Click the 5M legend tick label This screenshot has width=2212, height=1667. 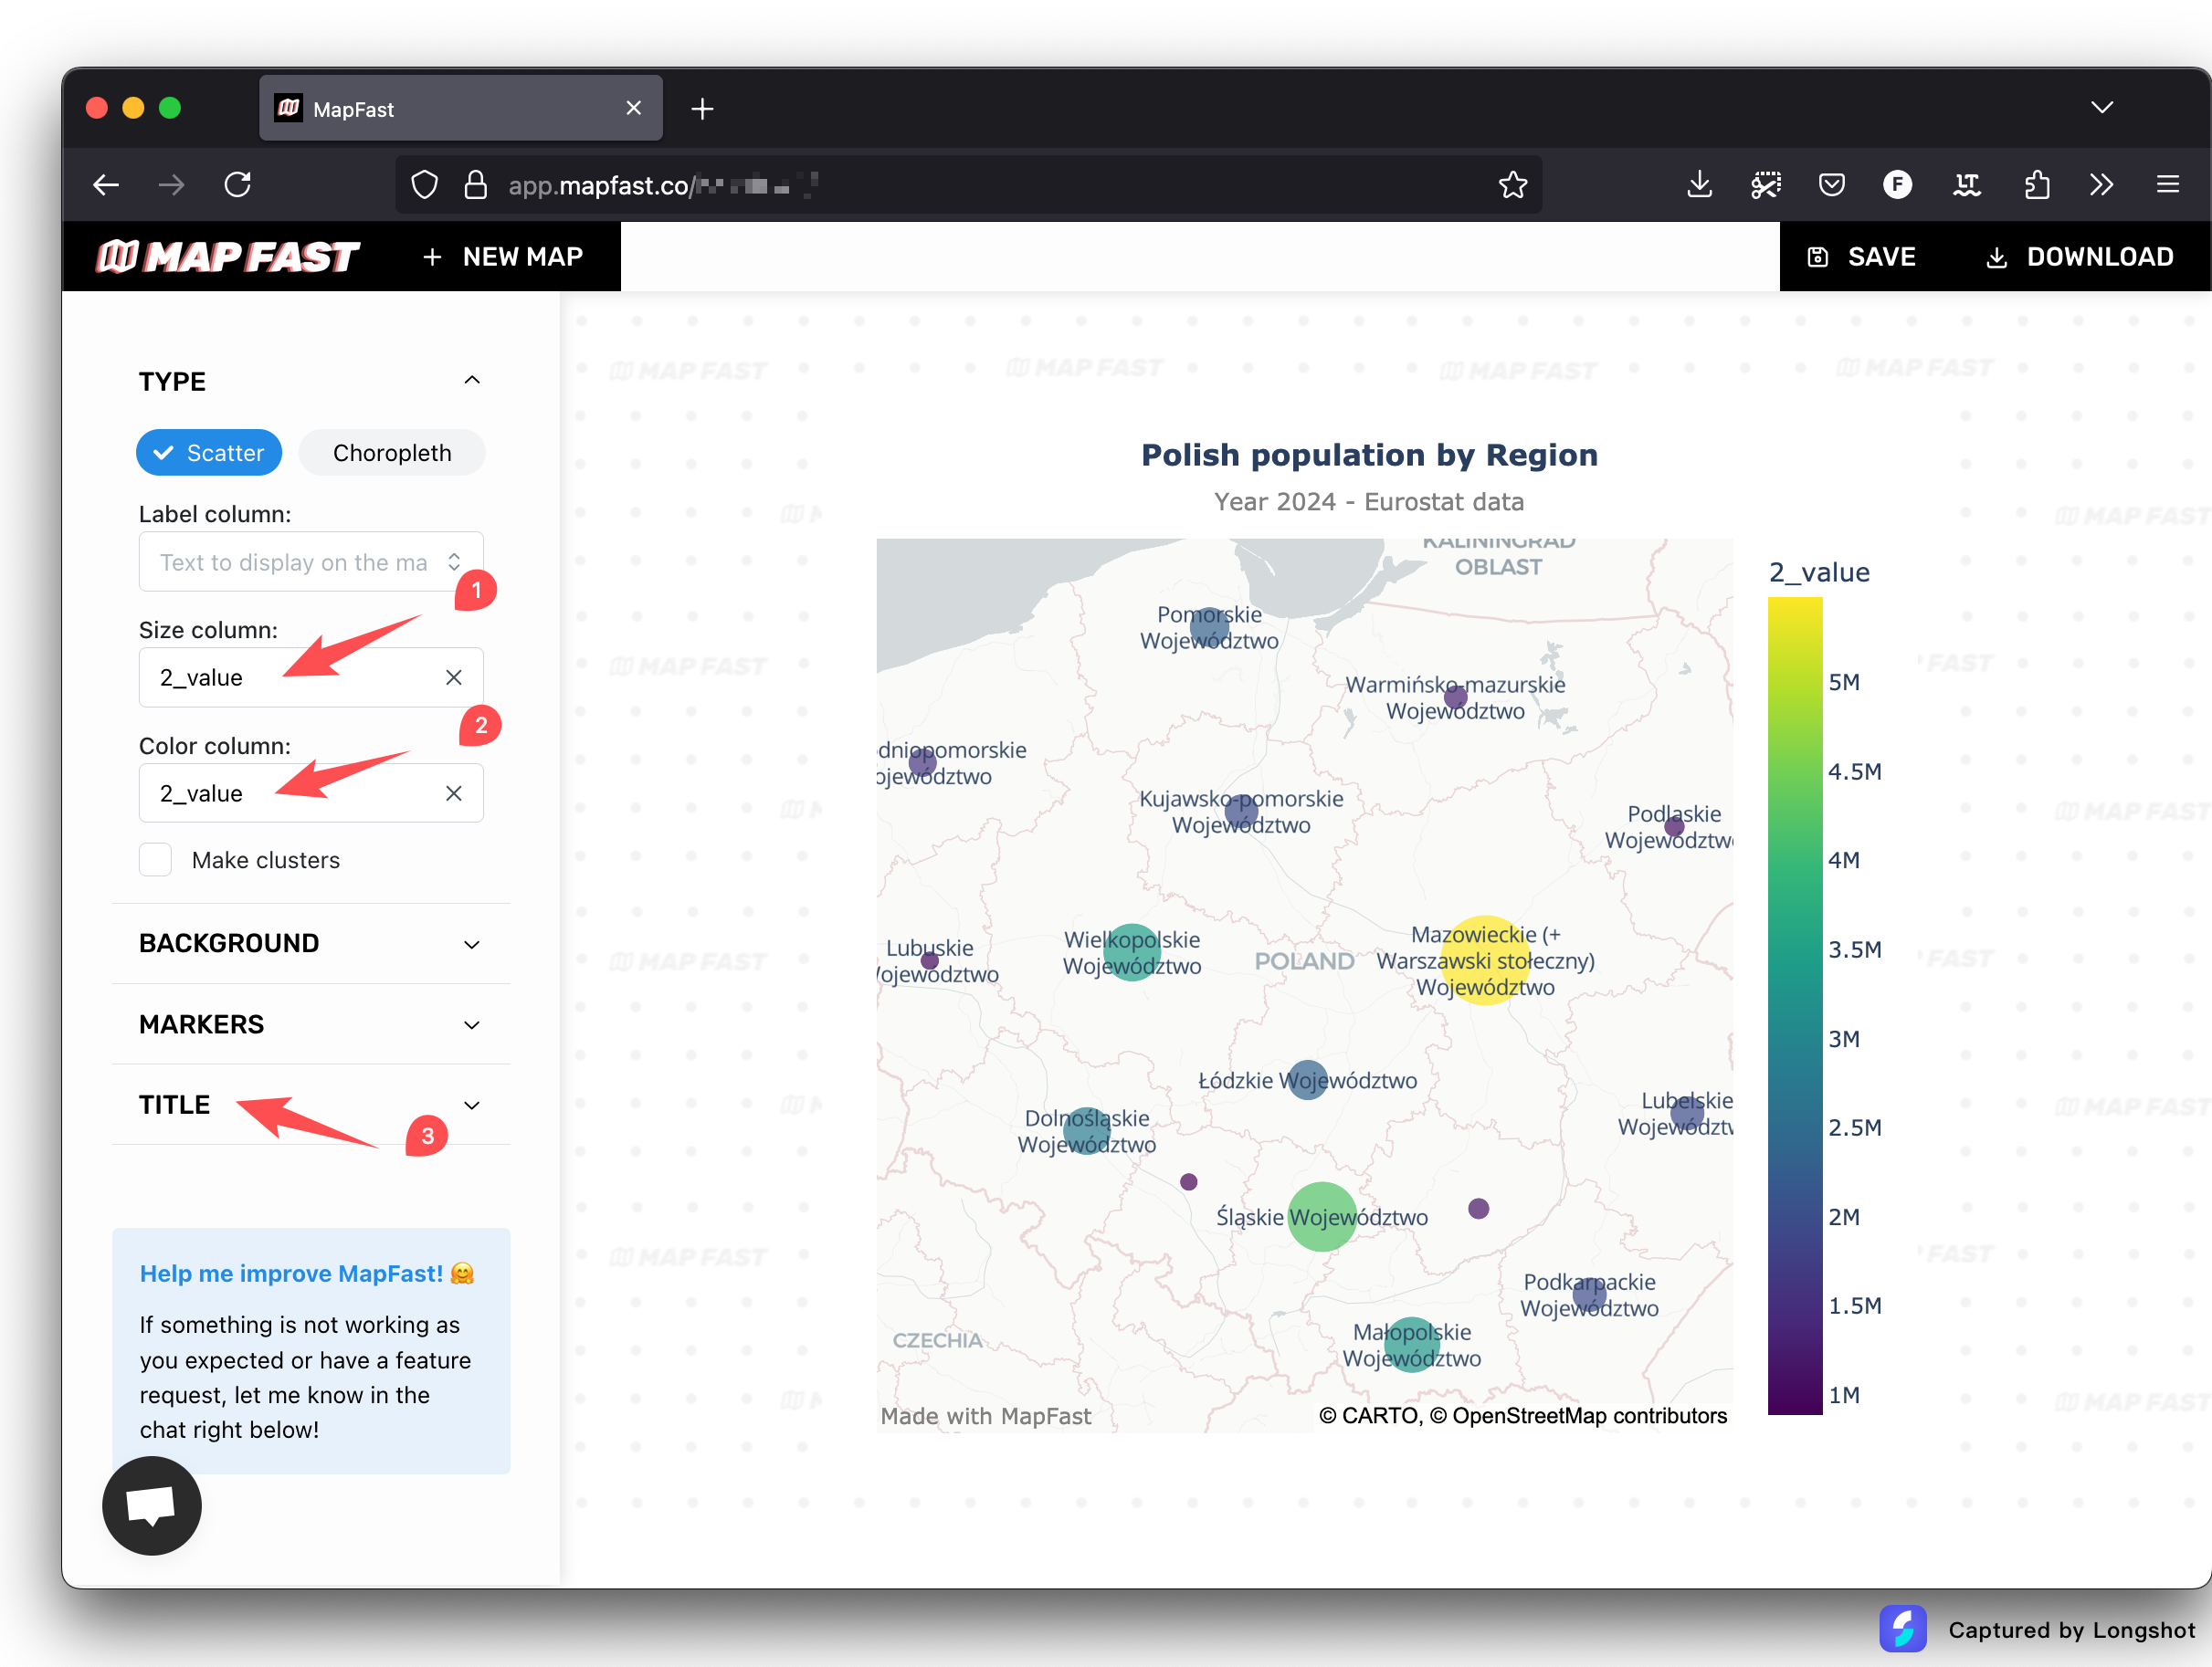tap(1844, 682)
